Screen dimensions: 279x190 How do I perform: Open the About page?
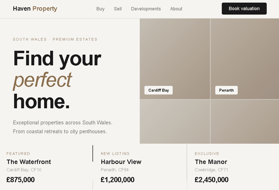[176, 9]
